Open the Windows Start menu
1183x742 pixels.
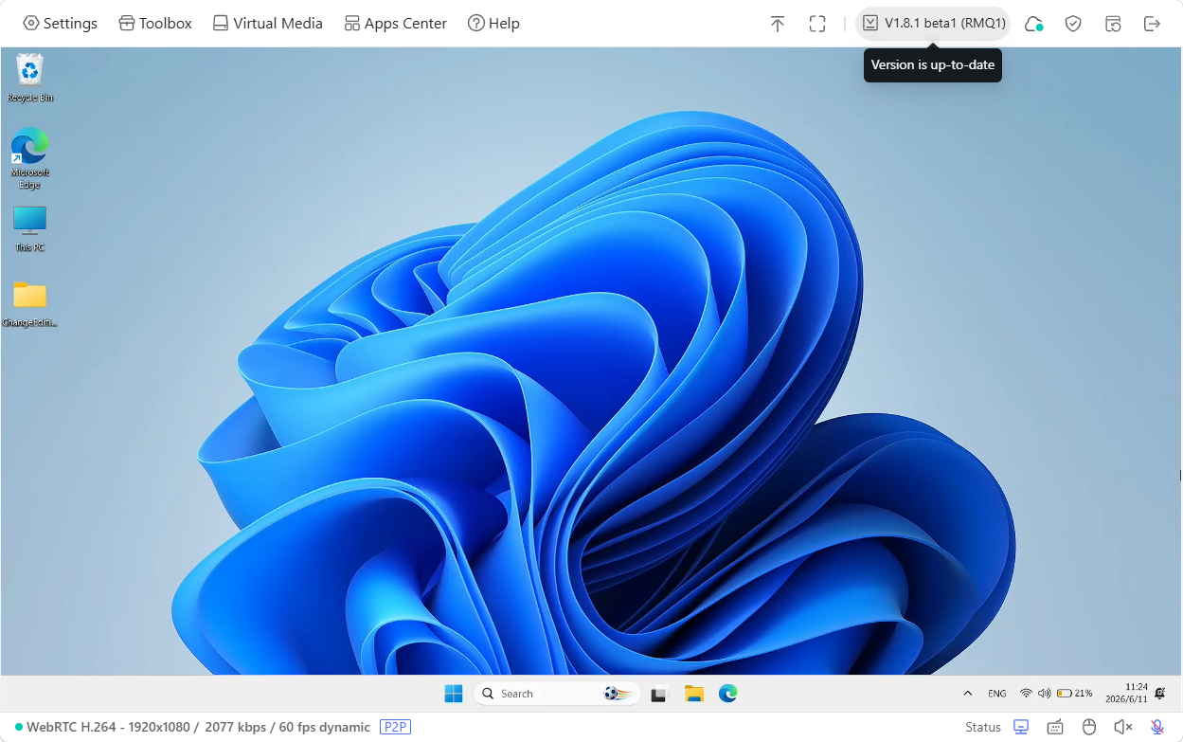454,694
